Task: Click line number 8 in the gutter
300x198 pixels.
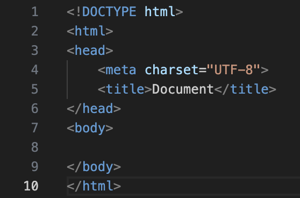Action: 35,147
